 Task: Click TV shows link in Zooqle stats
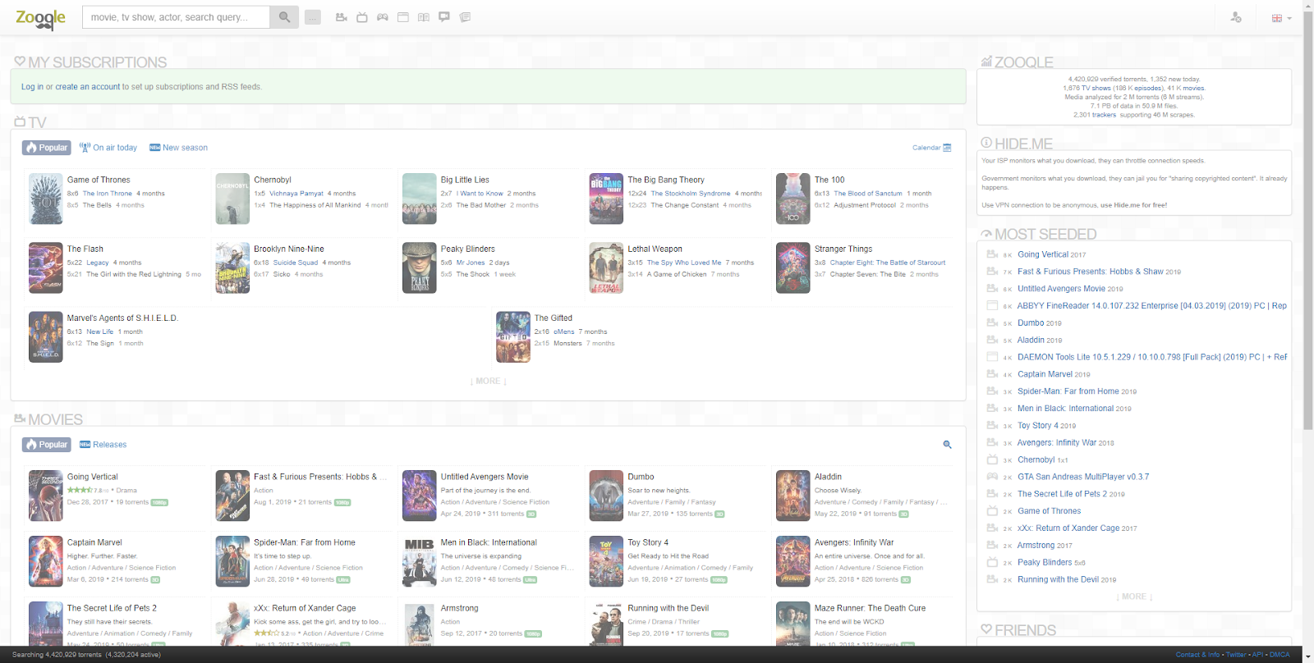tap(1096, 88)
